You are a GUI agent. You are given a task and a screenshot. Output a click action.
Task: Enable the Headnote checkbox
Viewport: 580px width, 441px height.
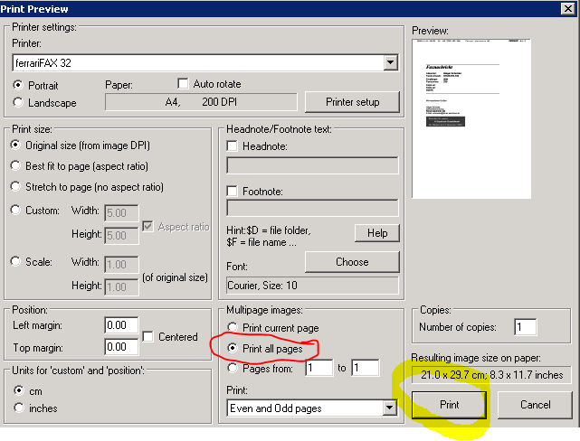(x=233, y=146)
